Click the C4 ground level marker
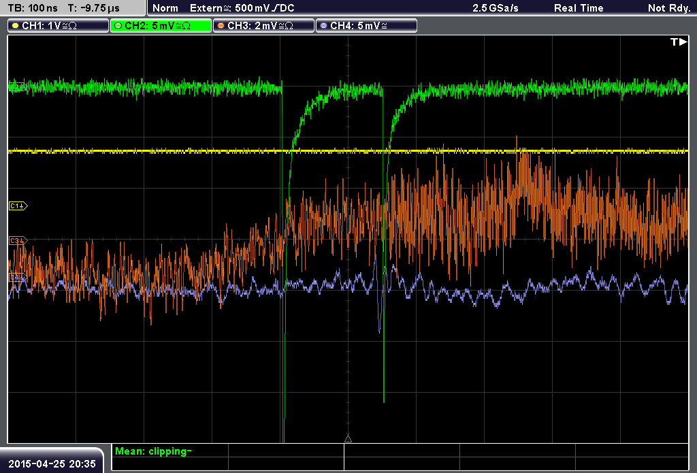 pos(18,278)
